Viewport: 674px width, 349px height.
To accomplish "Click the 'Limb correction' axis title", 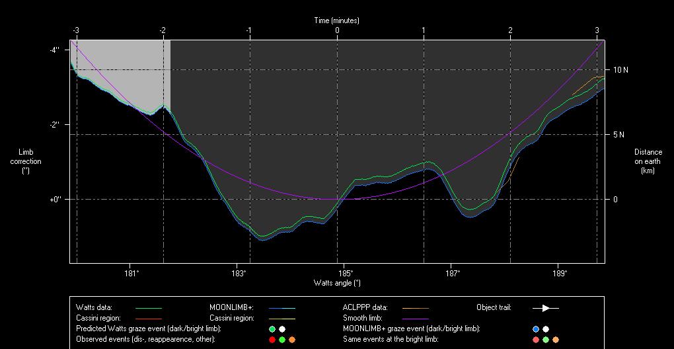I will 26,161.
